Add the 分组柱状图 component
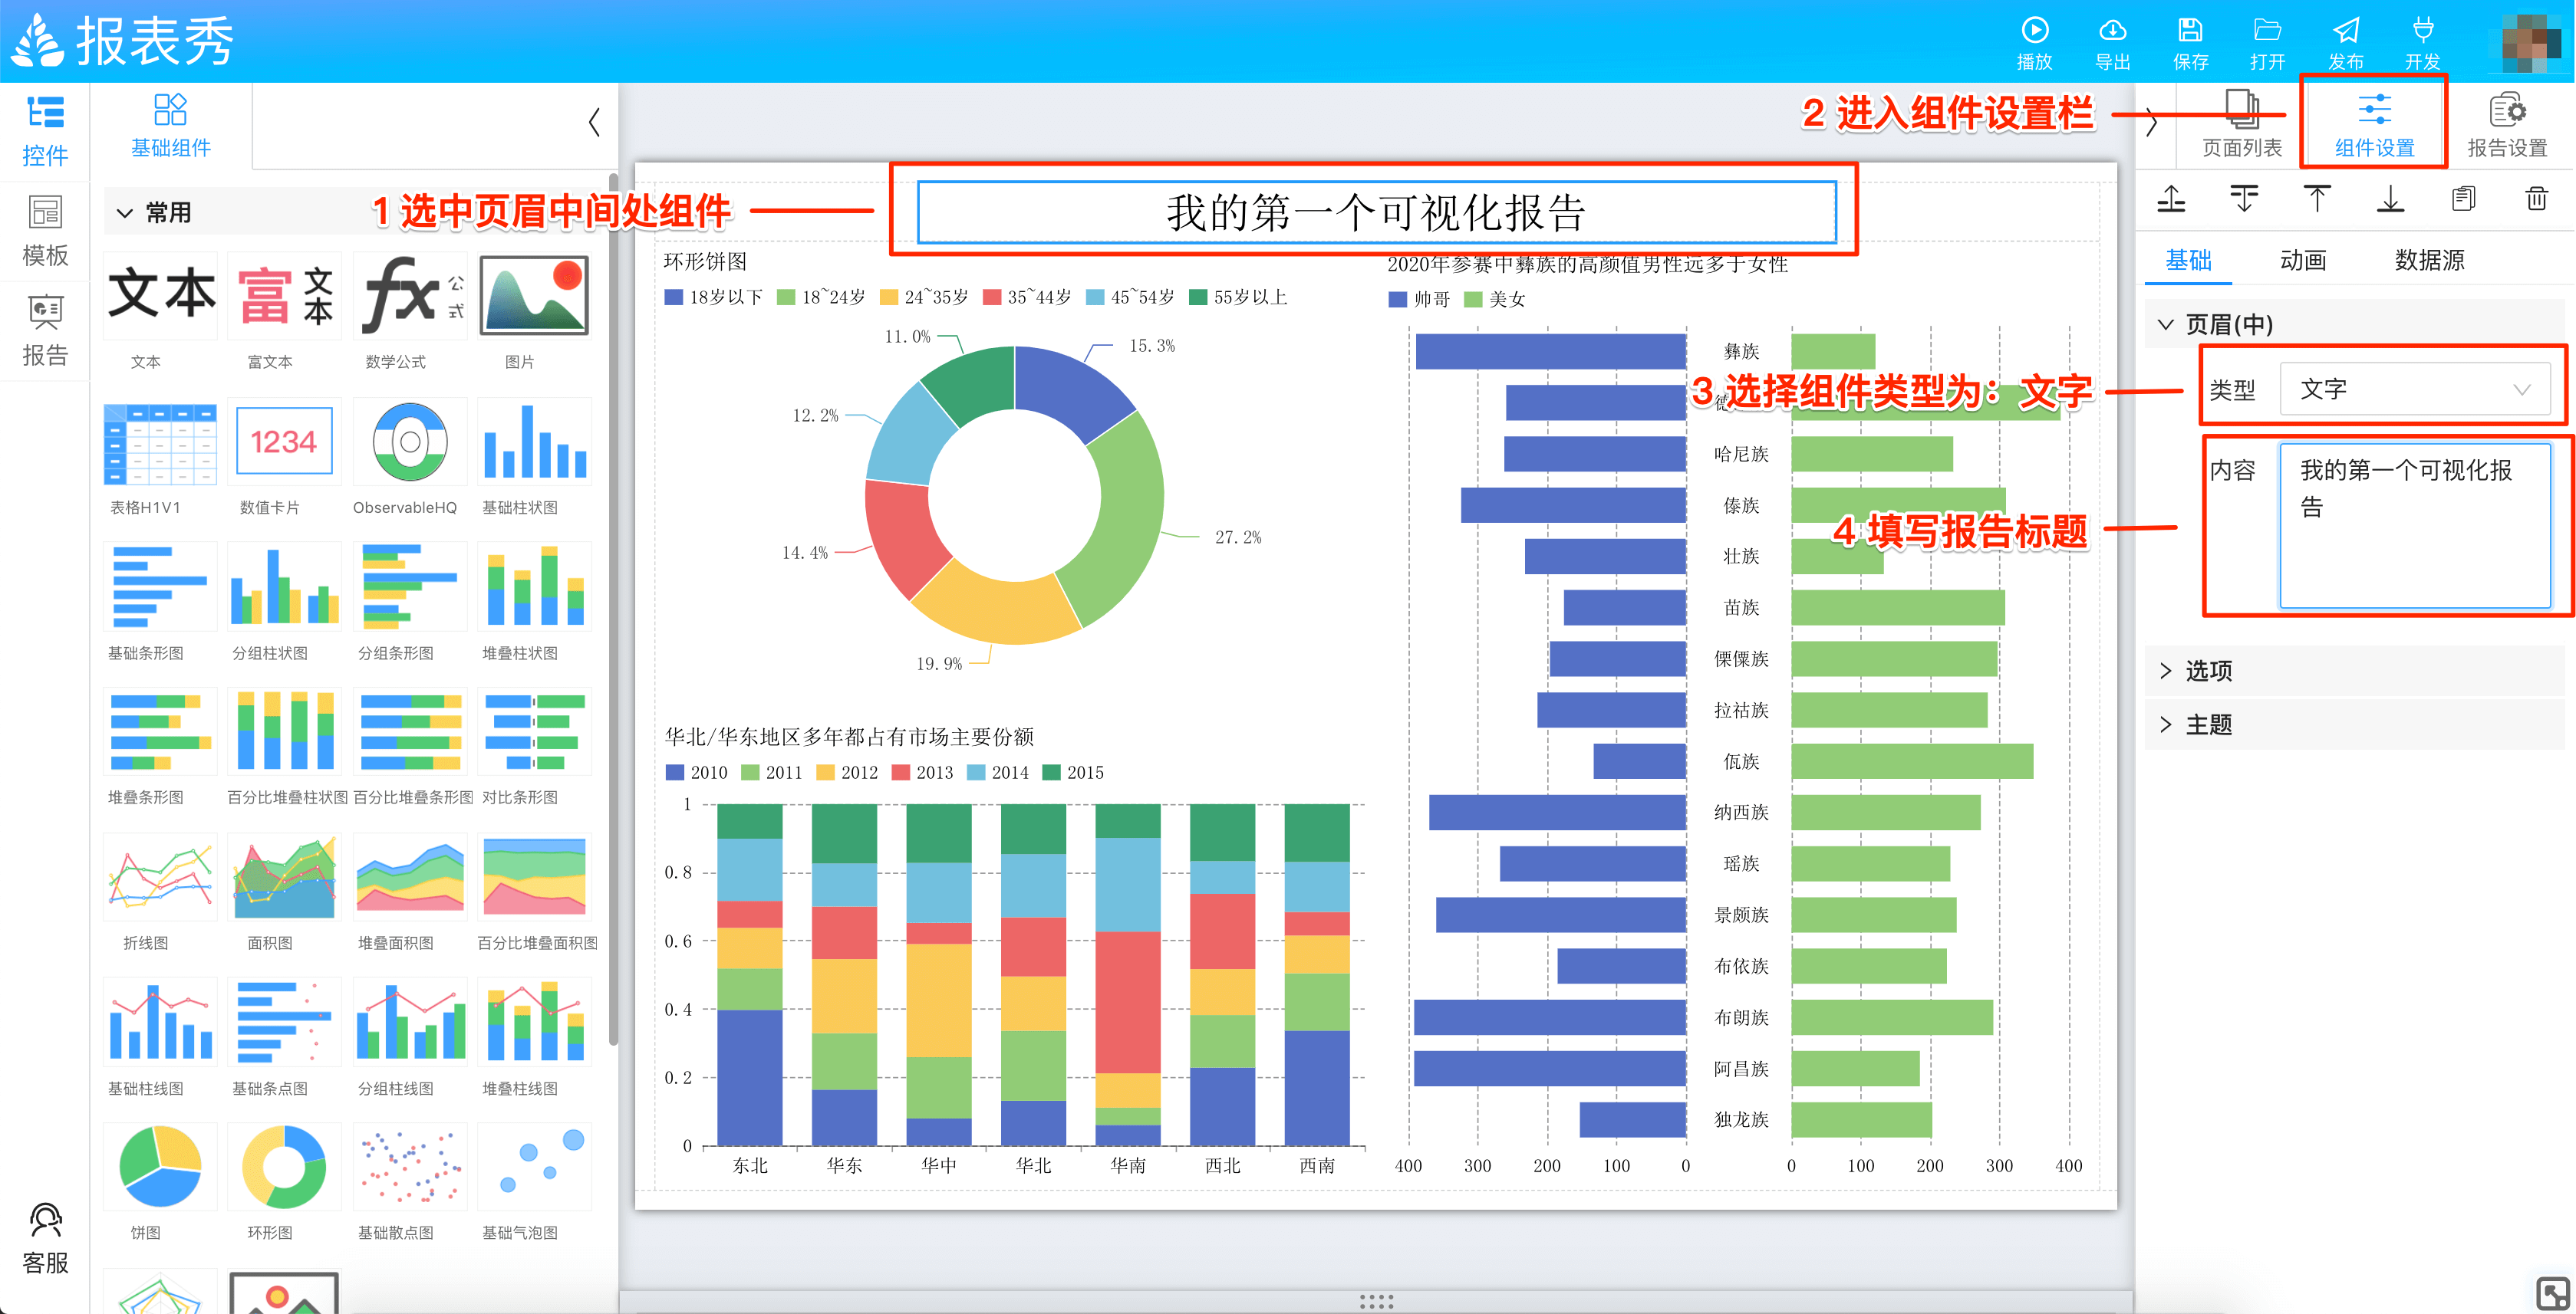Viewport: 2576px width, 1314px height. click(x=284, y=587)
